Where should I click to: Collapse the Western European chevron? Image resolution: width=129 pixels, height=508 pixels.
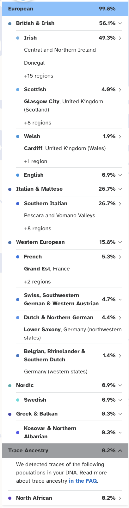[x=120, y=242]
